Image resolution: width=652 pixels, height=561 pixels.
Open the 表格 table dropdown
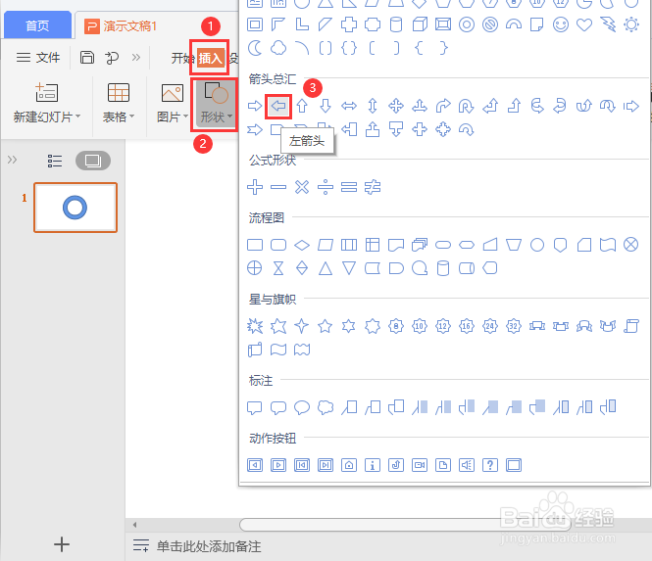click(x=119, y=103)
